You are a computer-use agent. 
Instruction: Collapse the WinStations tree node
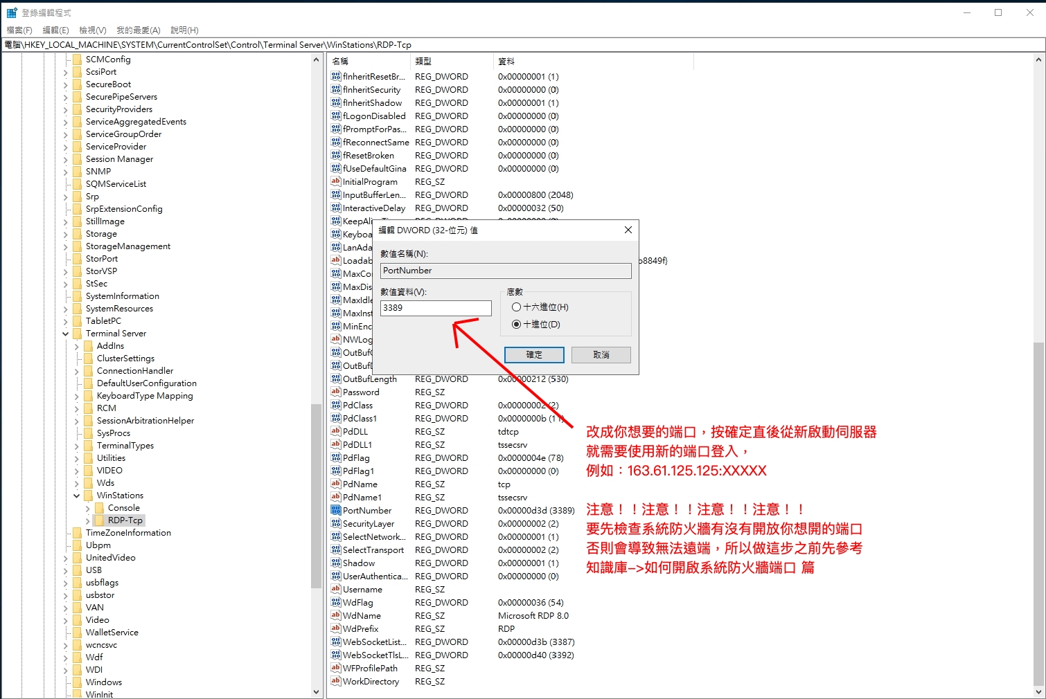77,496
